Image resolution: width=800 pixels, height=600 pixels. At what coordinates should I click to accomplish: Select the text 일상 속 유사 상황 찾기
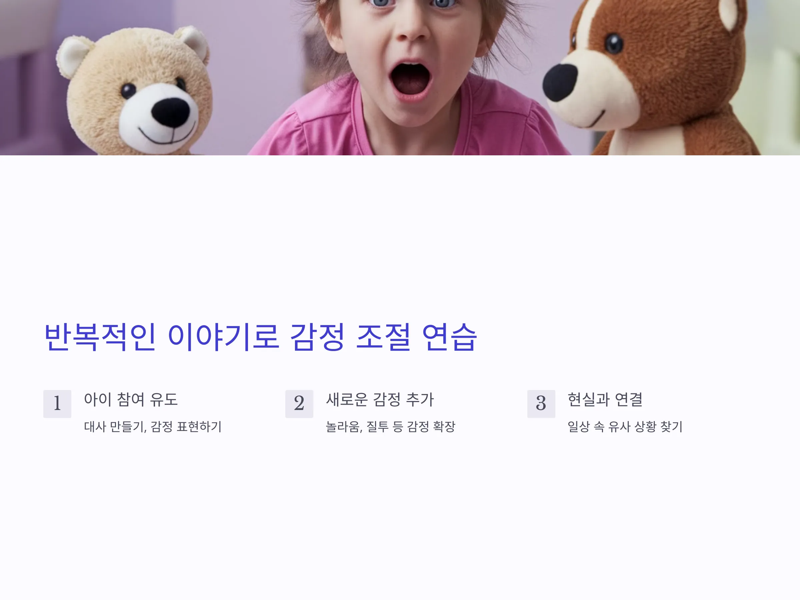[625, 427]
